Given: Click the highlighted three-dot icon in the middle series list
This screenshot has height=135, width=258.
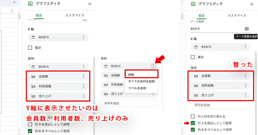Looking at the screenshot, I should tap(153, 66).
